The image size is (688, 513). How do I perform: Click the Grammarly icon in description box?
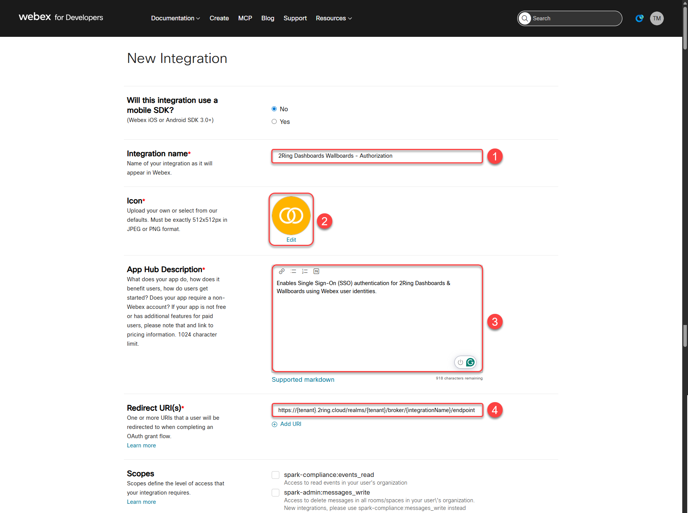click(470, 362)
